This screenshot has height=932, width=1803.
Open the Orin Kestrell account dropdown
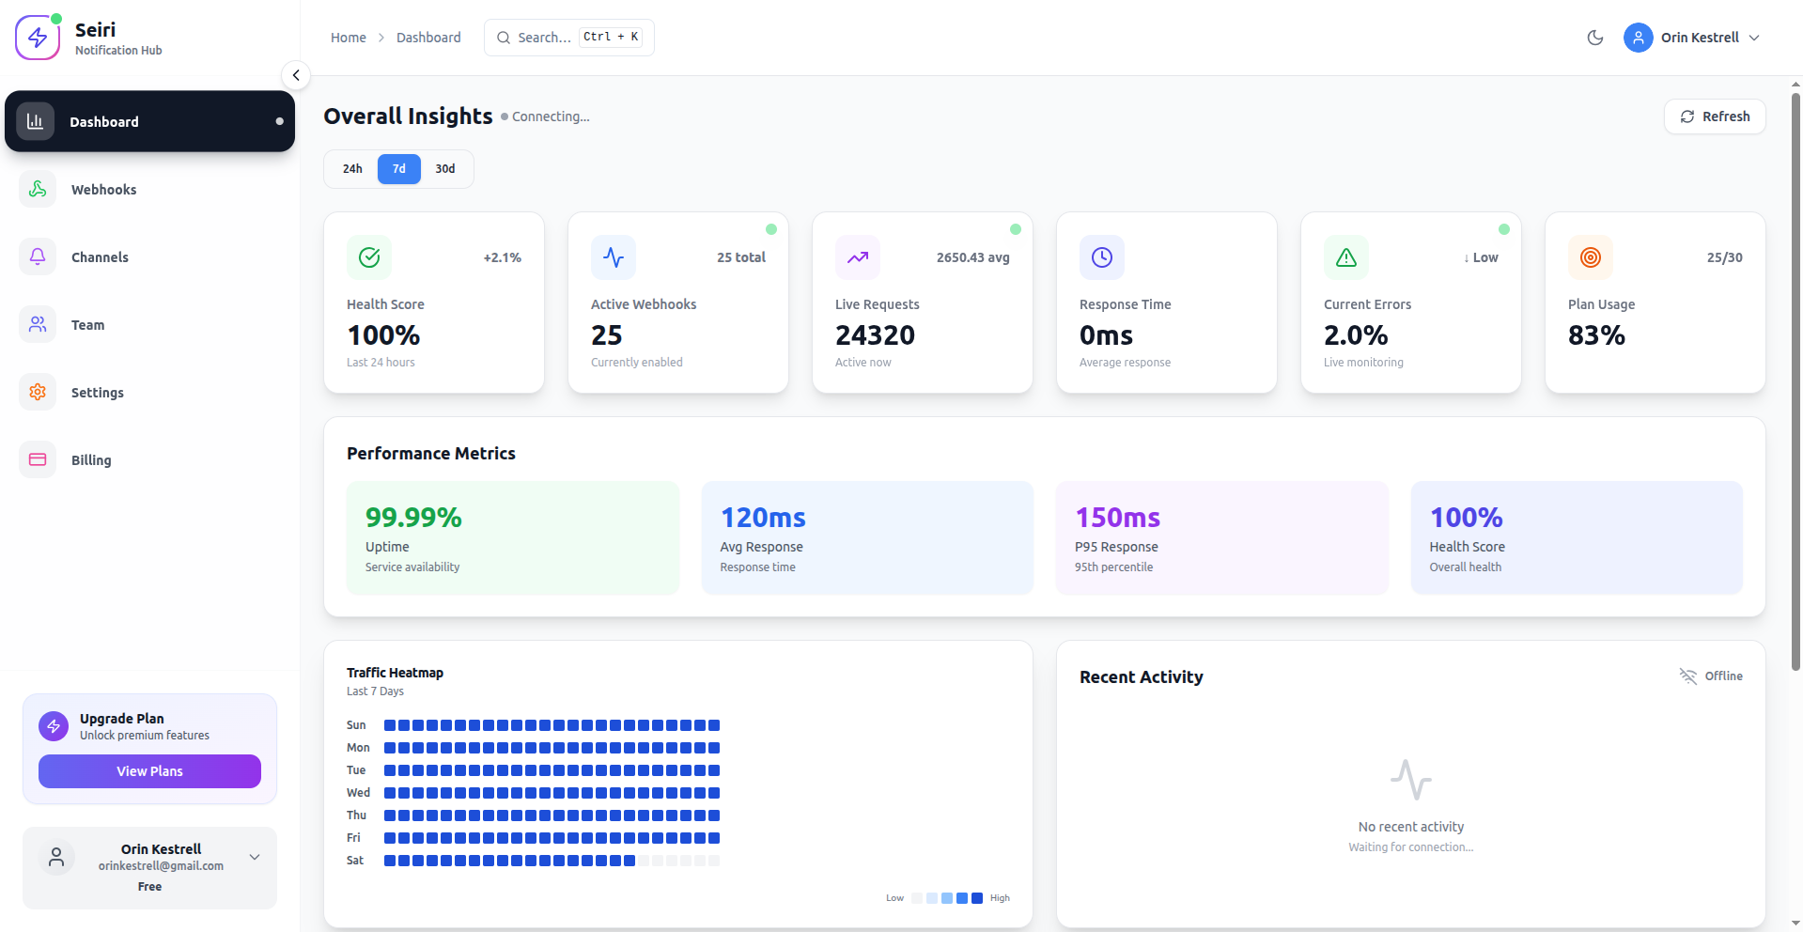tap(1692, 38)
